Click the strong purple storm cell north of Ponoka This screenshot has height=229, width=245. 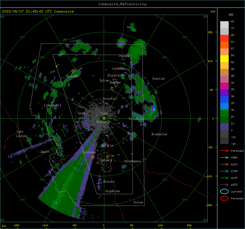pos(121,43)
